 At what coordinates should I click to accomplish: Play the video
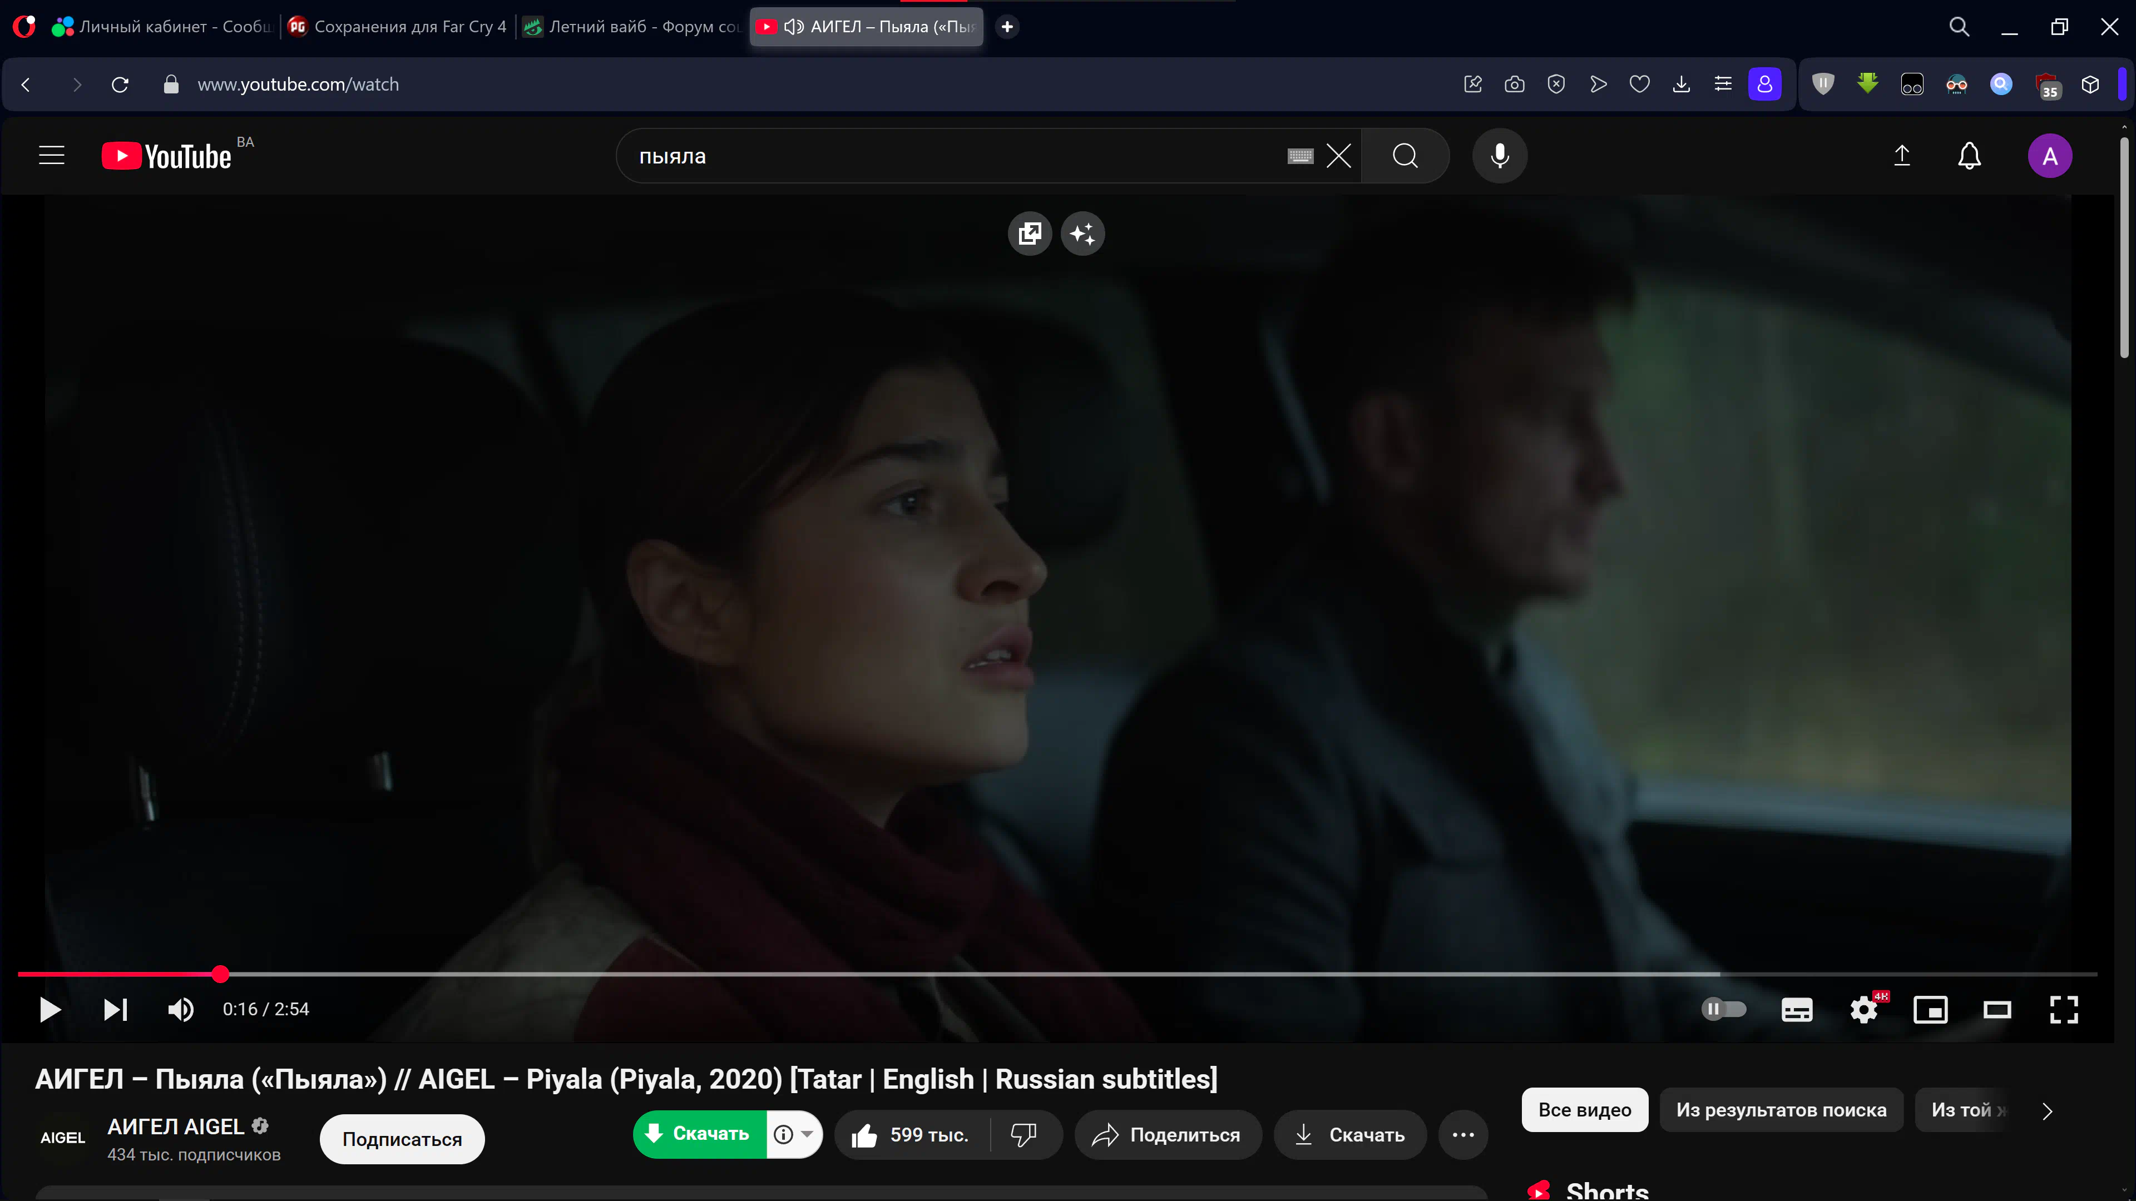50,1010
